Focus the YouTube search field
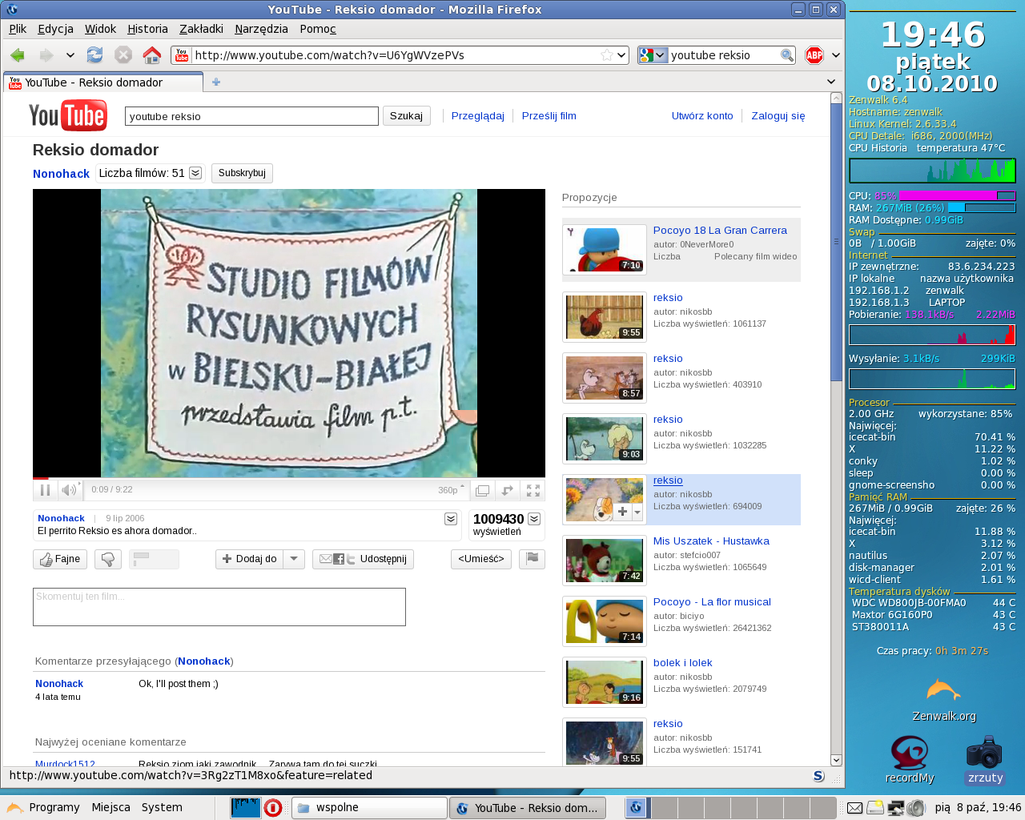 [x=251, y=116]
